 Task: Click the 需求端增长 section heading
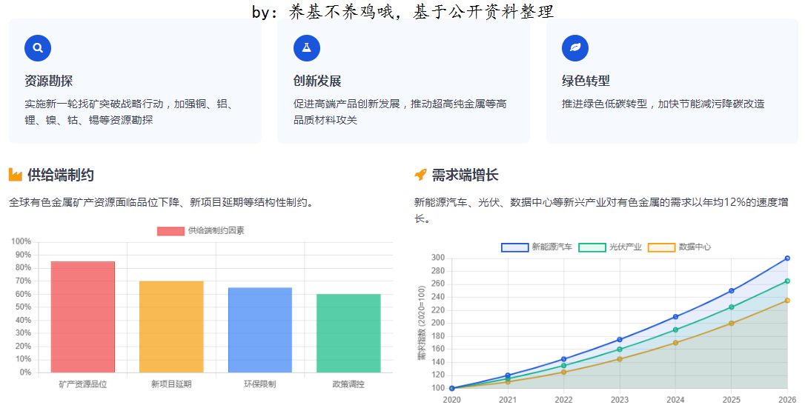pos(465,175)
